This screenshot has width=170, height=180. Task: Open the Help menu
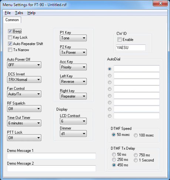click(x=31, y=13)
